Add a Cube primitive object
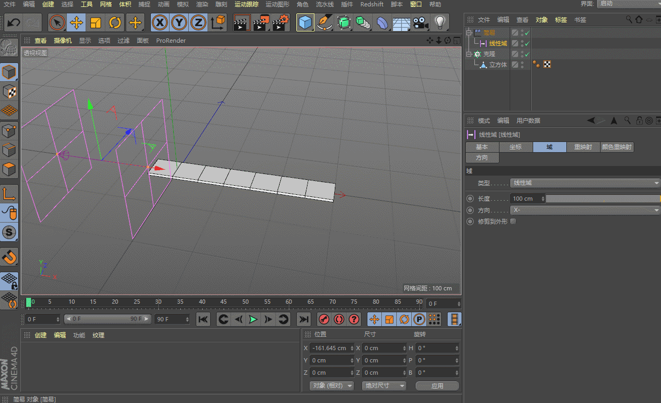661x403 pixels. [x=305, y=22]
